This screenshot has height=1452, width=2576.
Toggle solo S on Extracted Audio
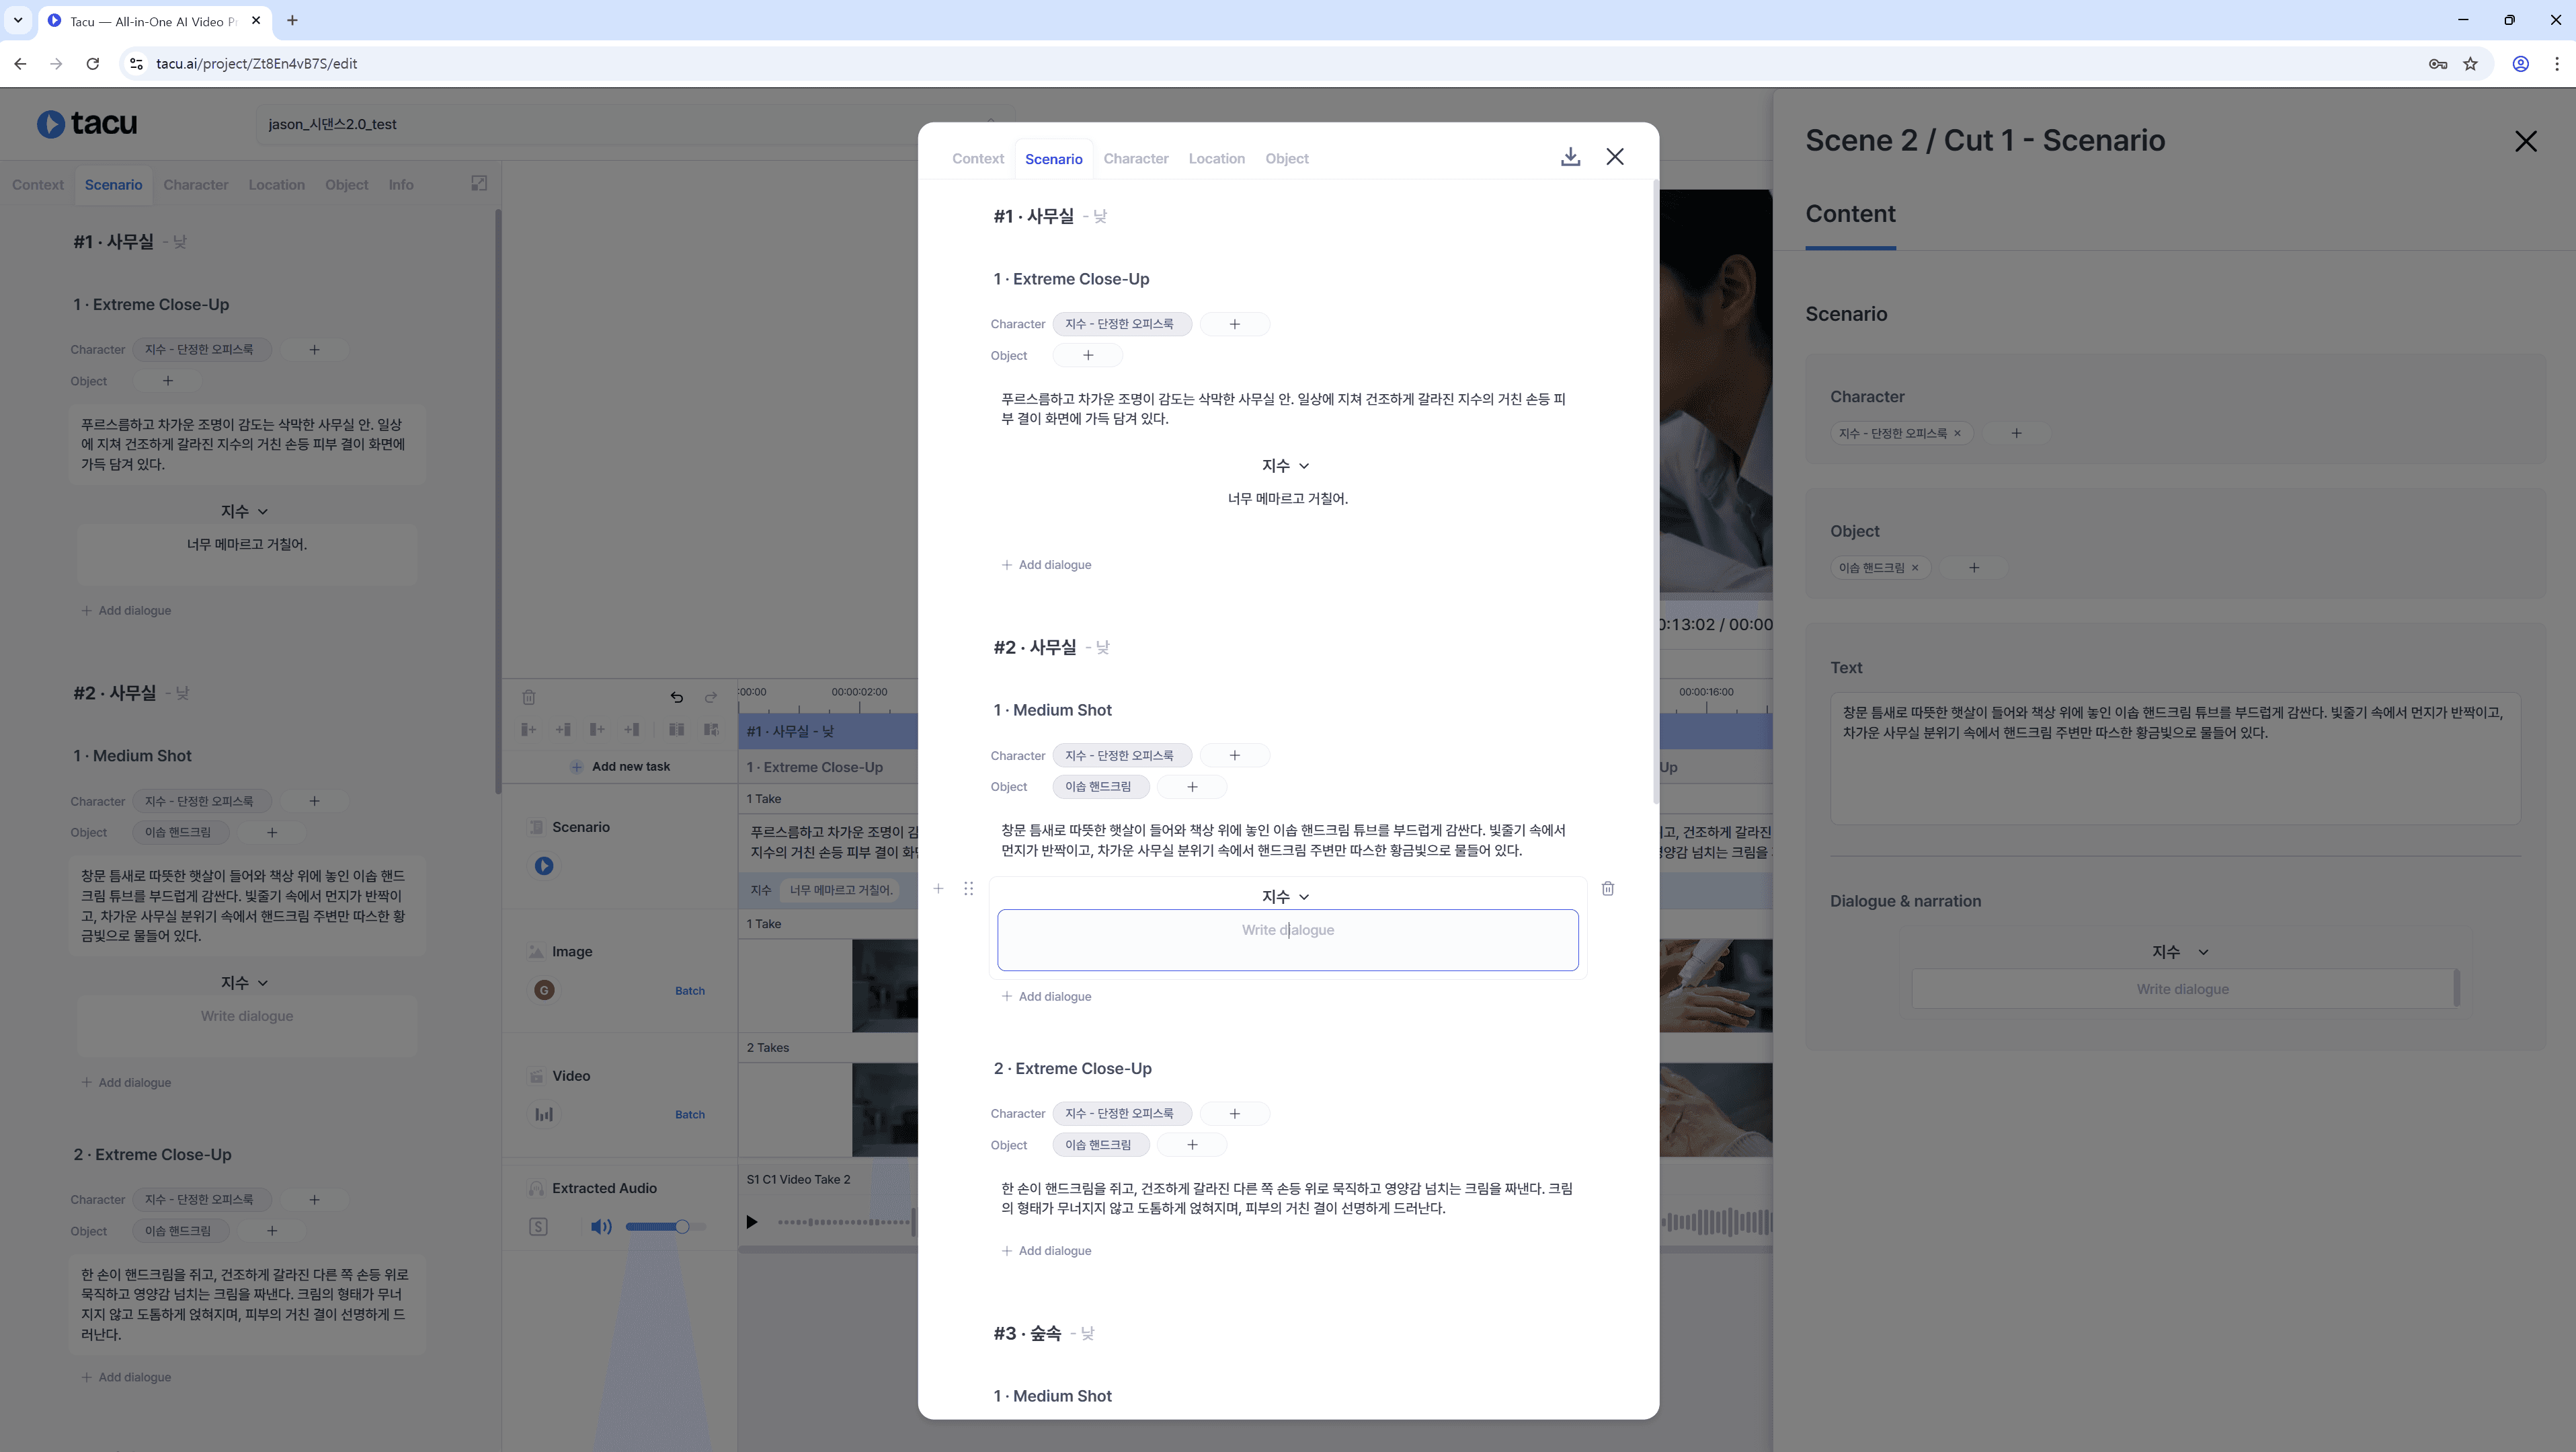(538, 1227)
